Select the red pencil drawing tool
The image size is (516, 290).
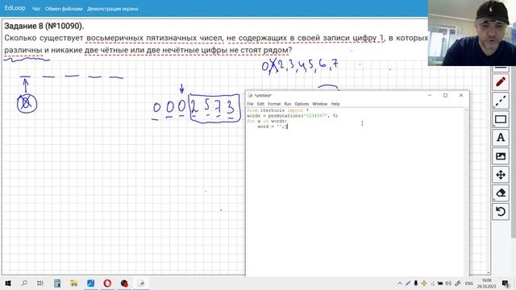501,82
